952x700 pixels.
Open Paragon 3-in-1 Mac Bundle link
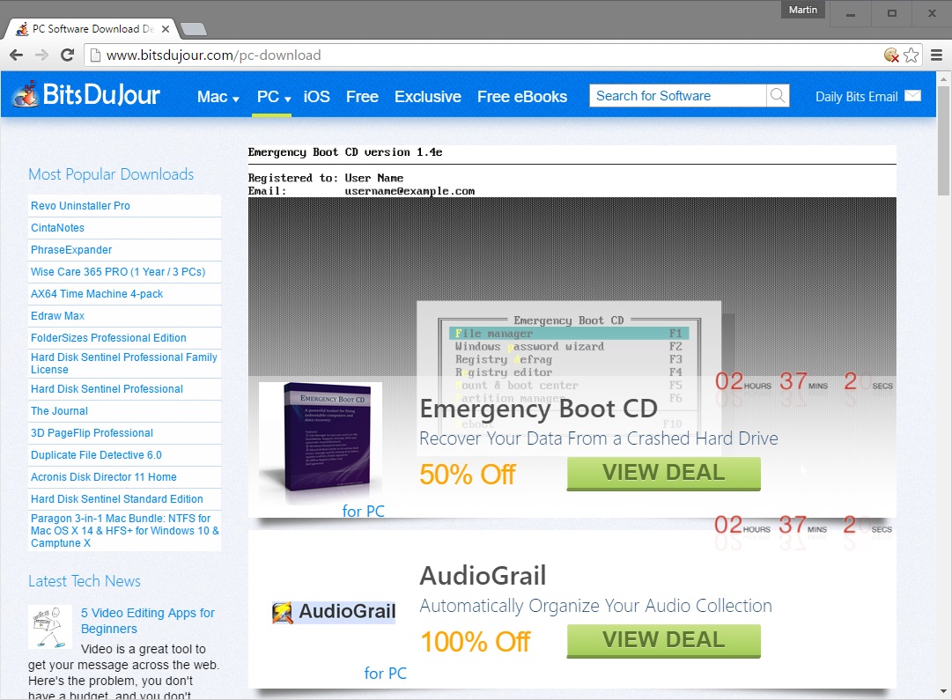click(x=125, y=531)
